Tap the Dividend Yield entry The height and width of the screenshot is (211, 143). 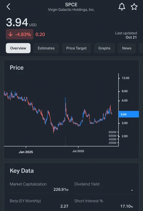pyautogui.click(x=104, y=187)
